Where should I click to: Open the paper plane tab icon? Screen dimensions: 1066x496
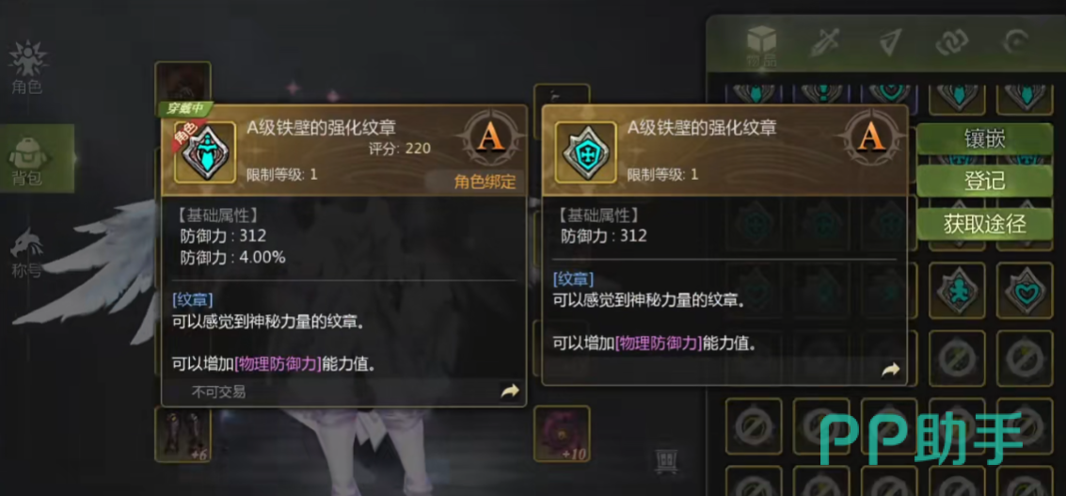tap(888, 43)
